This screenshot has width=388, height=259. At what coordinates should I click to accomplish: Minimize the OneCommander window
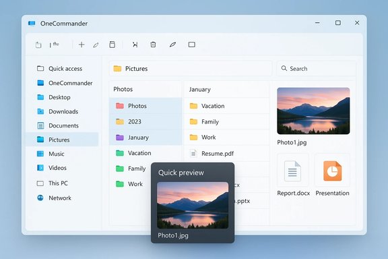pos(317,23)
